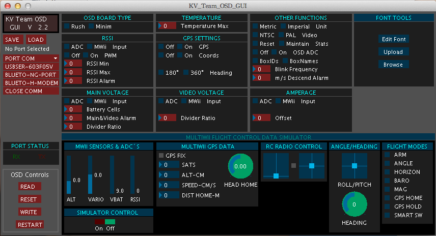The height and width of the screenshot is (236, 436).
Task: Click the ROLL/PITCH crosshair pad
Action: [354, 166]
